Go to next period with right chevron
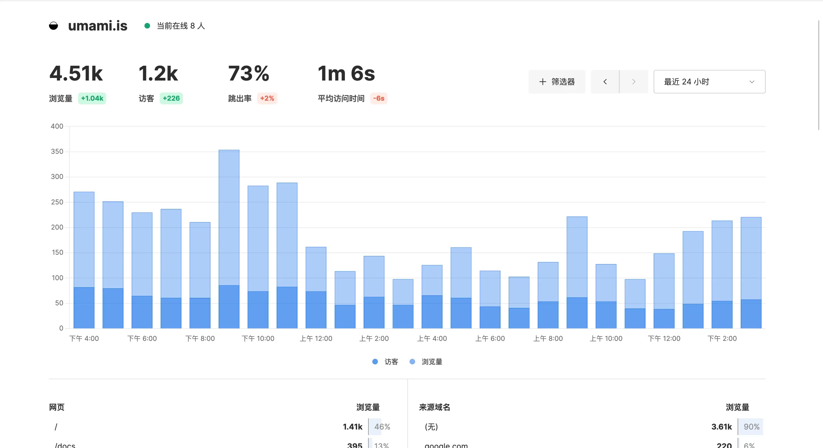Viewport: 823px width, 448px height. pyautogui.click(x=633, y=82)
